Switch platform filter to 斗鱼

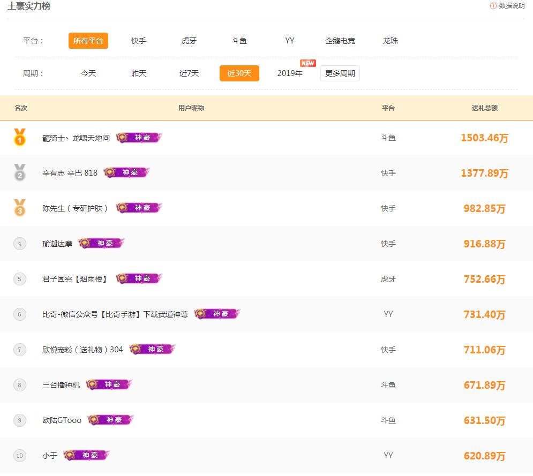click(239, 41)
